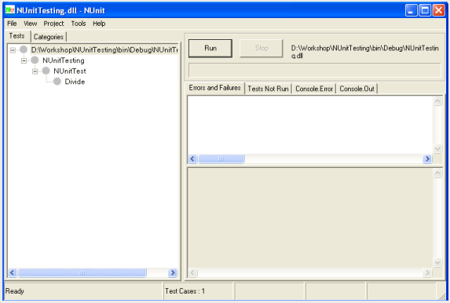
Task: Click the errors list horizontal scrollbar thumb
Action: (221, 159)
